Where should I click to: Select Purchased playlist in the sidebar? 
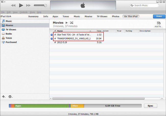tap(25, 42)
